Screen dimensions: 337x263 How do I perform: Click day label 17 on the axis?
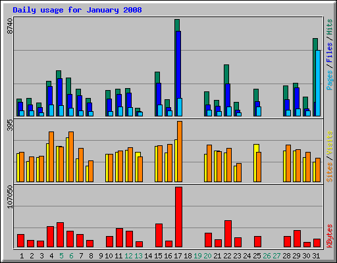tap(178, 256)
